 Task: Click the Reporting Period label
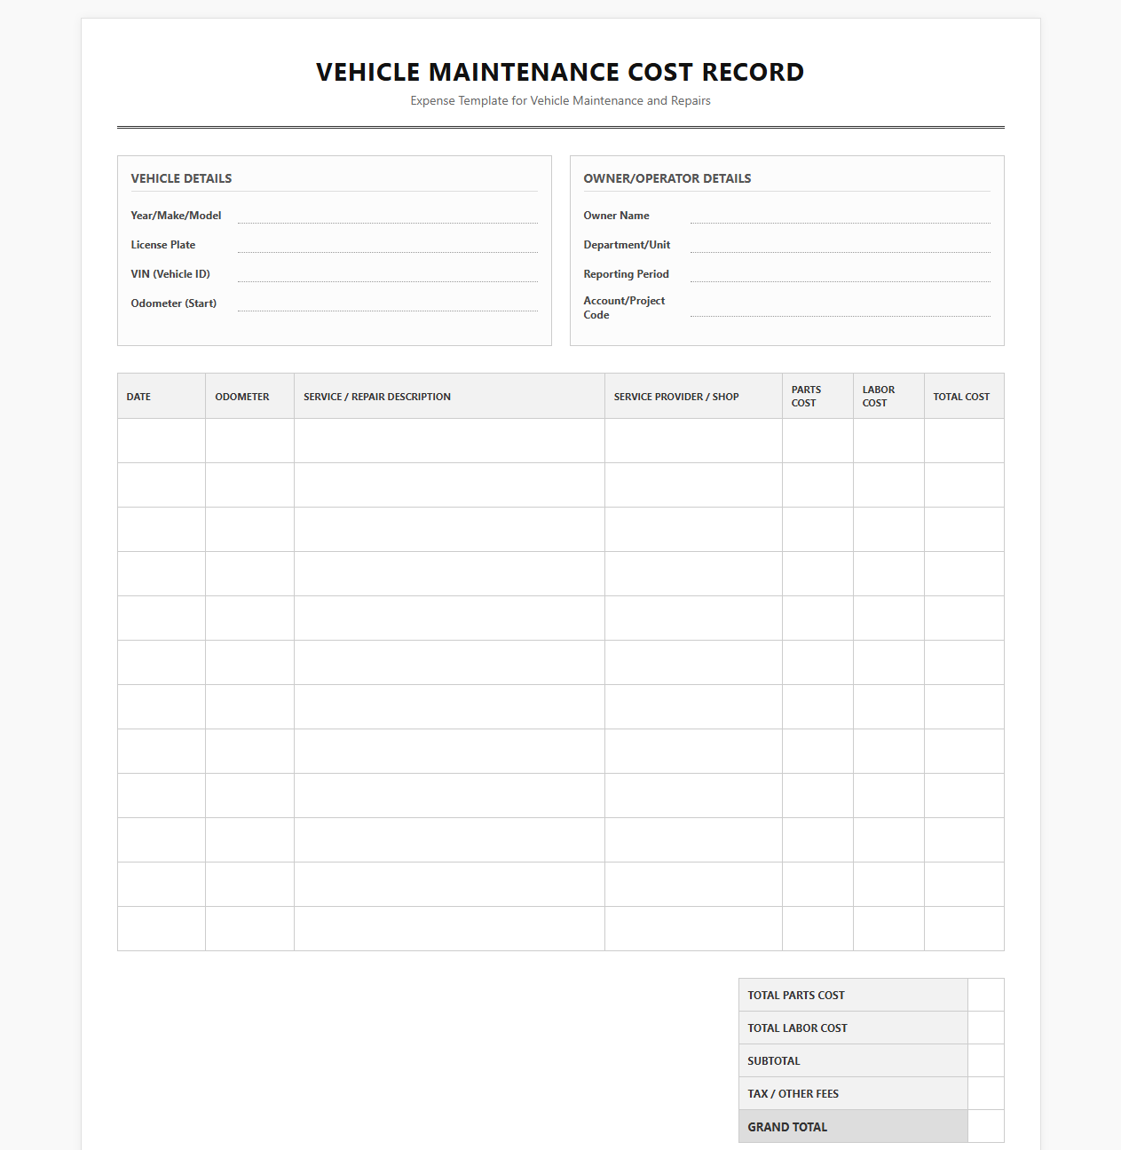coord(626,274)
